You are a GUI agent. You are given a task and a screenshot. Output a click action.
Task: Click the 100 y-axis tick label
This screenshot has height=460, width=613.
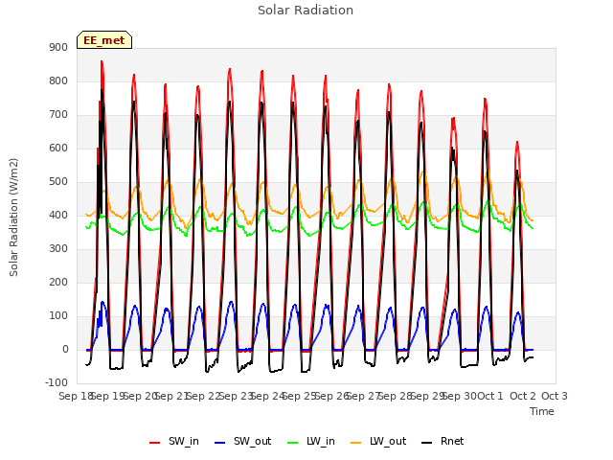click(58, 315)
